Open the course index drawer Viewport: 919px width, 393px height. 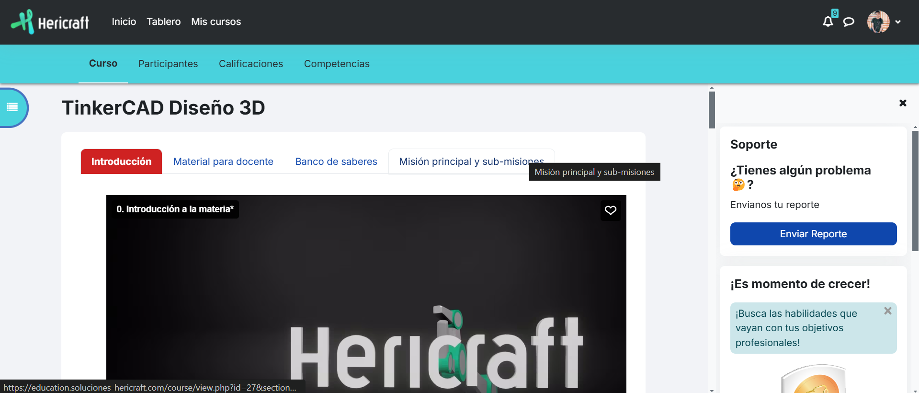(x=12, y=107)
